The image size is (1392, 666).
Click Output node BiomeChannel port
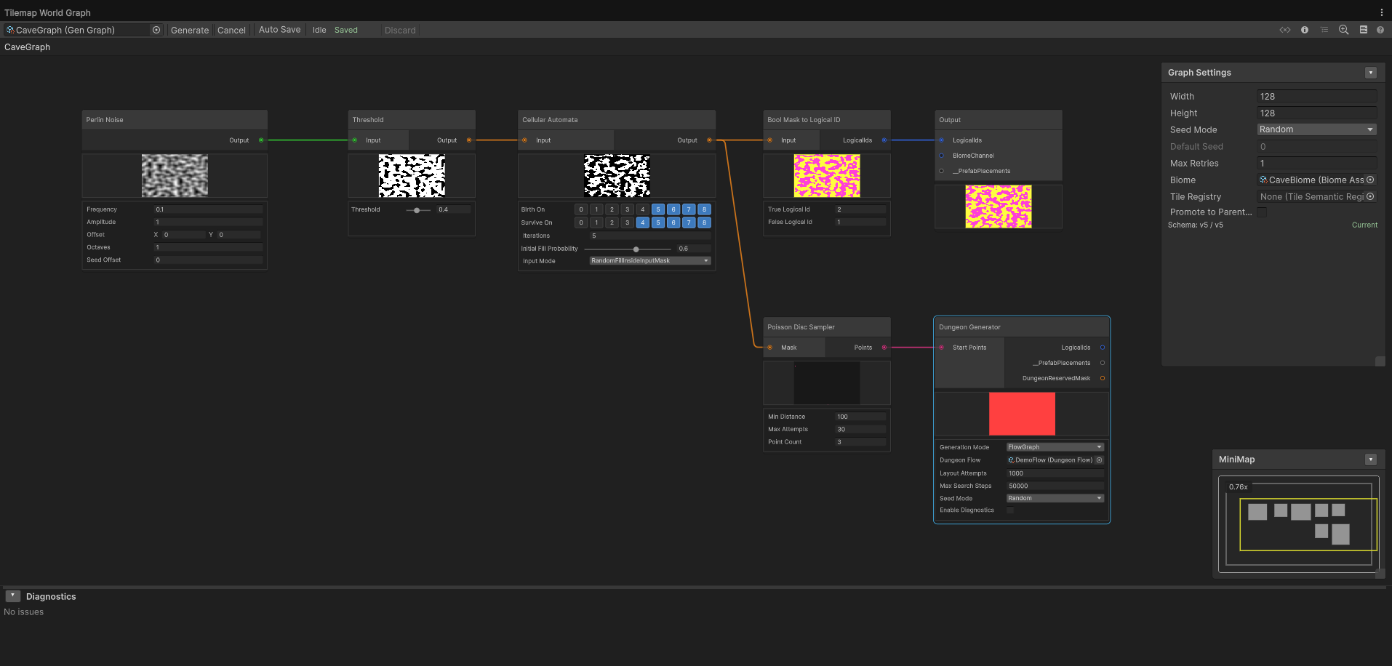941,156
